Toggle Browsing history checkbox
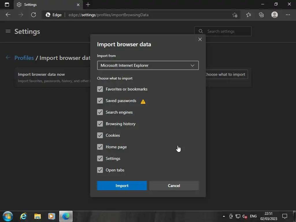Viewport: 296px width, 222px height. pos(100,124)
